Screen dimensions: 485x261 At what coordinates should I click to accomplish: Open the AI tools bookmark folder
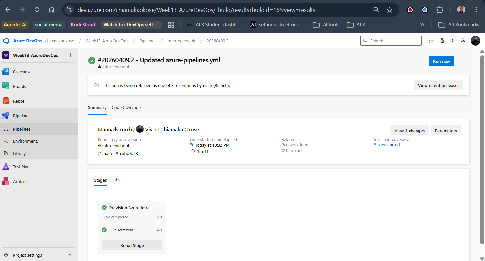coord(326,25)
